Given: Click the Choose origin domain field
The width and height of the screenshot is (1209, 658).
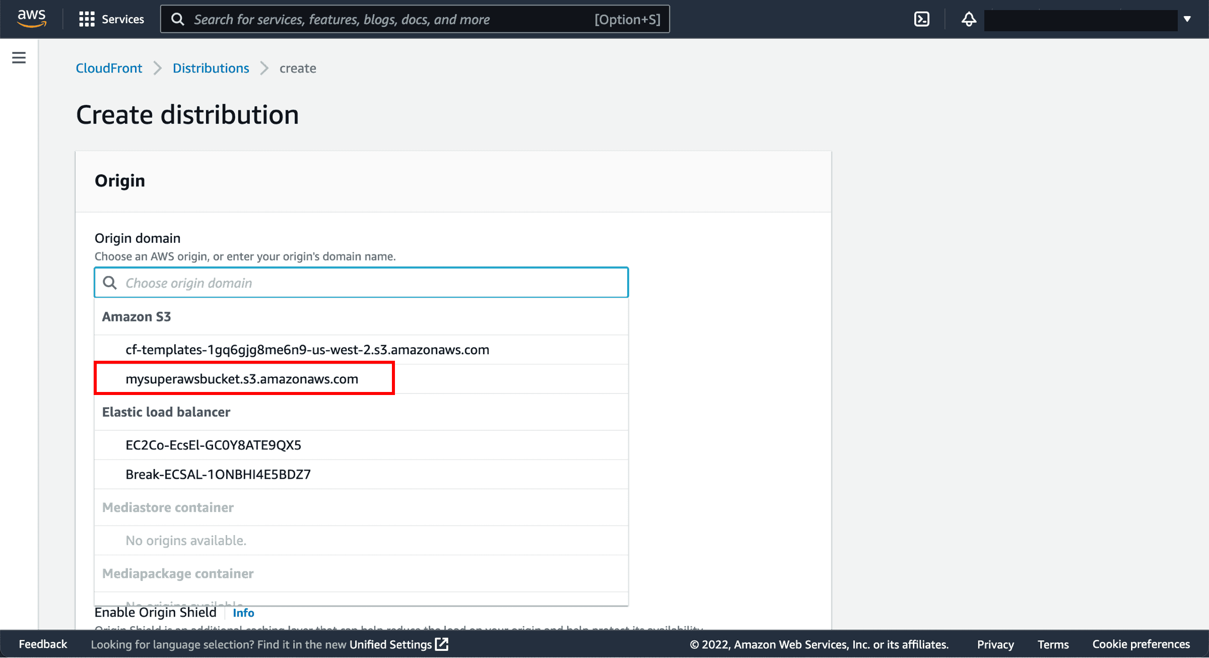Looking at the screenshot, I should coord(361,283).
